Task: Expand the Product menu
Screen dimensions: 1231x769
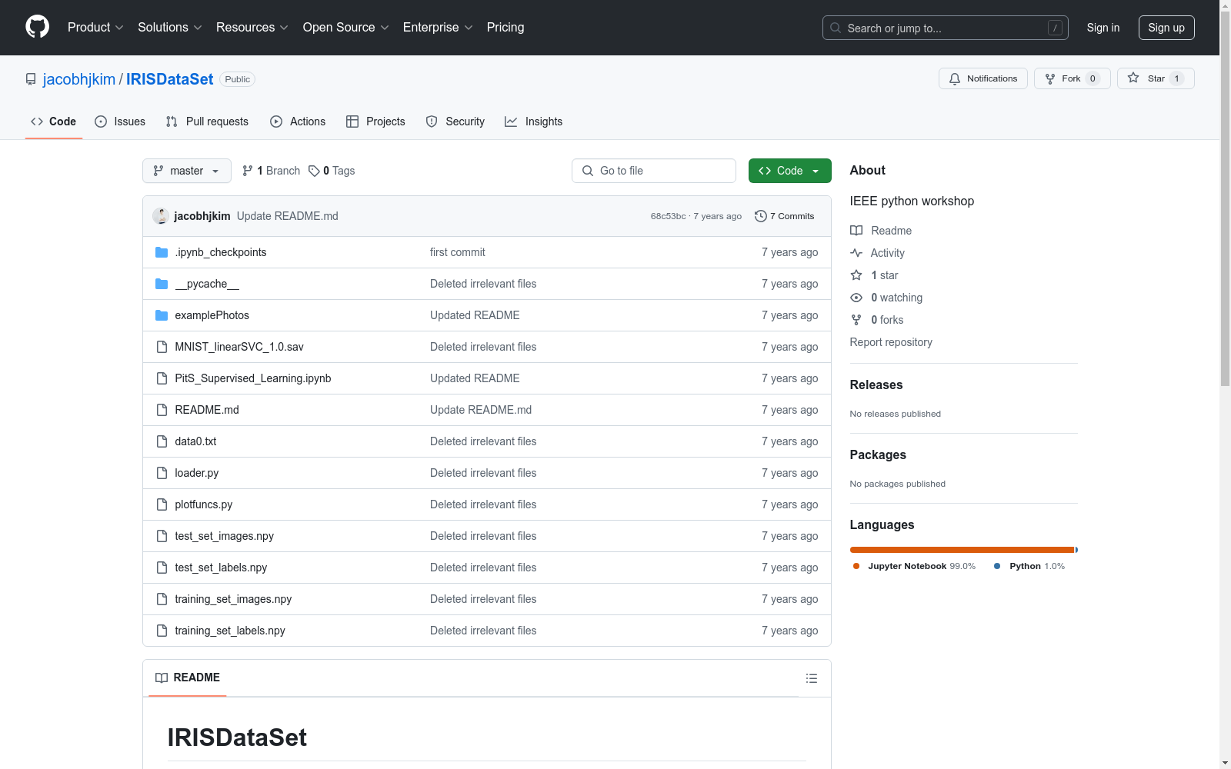Action: pos(95,28)
